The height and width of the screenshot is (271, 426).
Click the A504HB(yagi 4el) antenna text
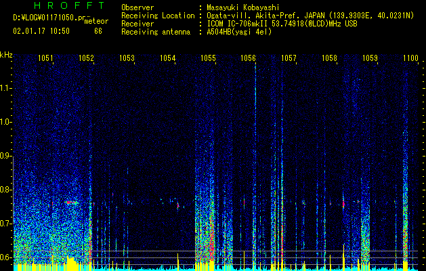pos(239,32)
